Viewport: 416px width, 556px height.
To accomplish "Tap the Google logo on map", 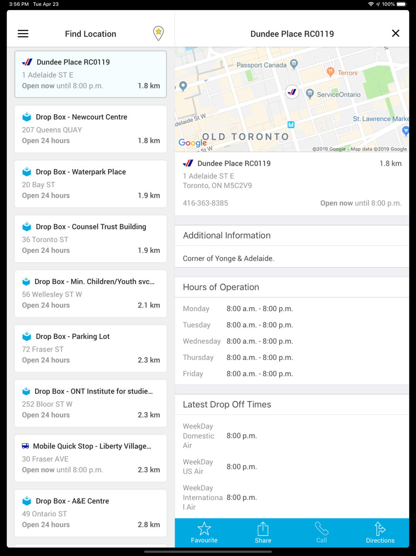I will [193, 143].
